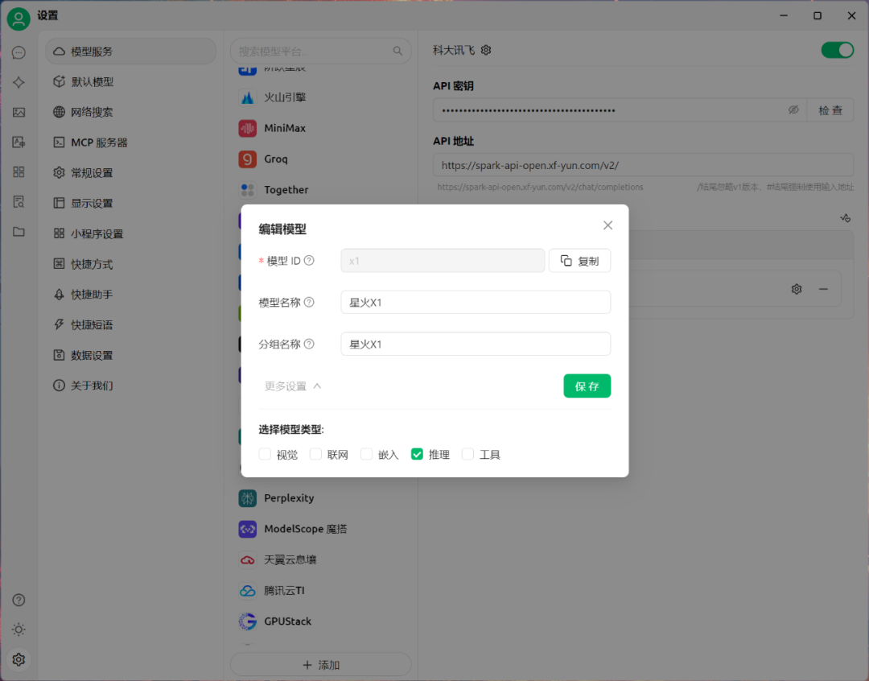
Task: Open 显示设置 settings
Action: (131, 203)
